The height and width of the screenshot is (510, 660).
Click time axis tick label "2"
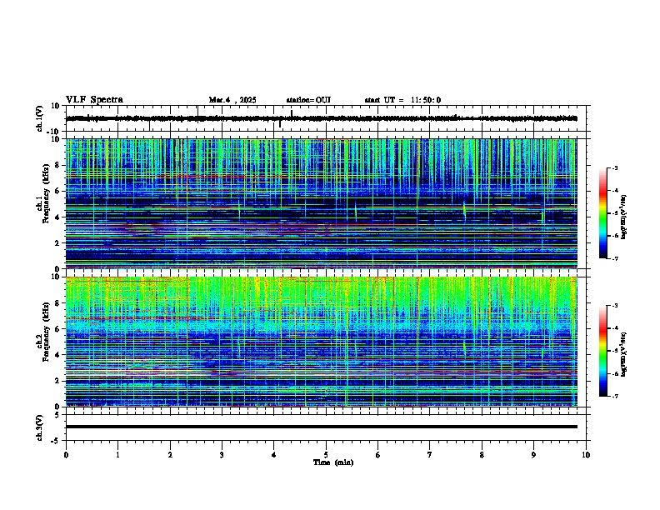click(x=170, y=455)
